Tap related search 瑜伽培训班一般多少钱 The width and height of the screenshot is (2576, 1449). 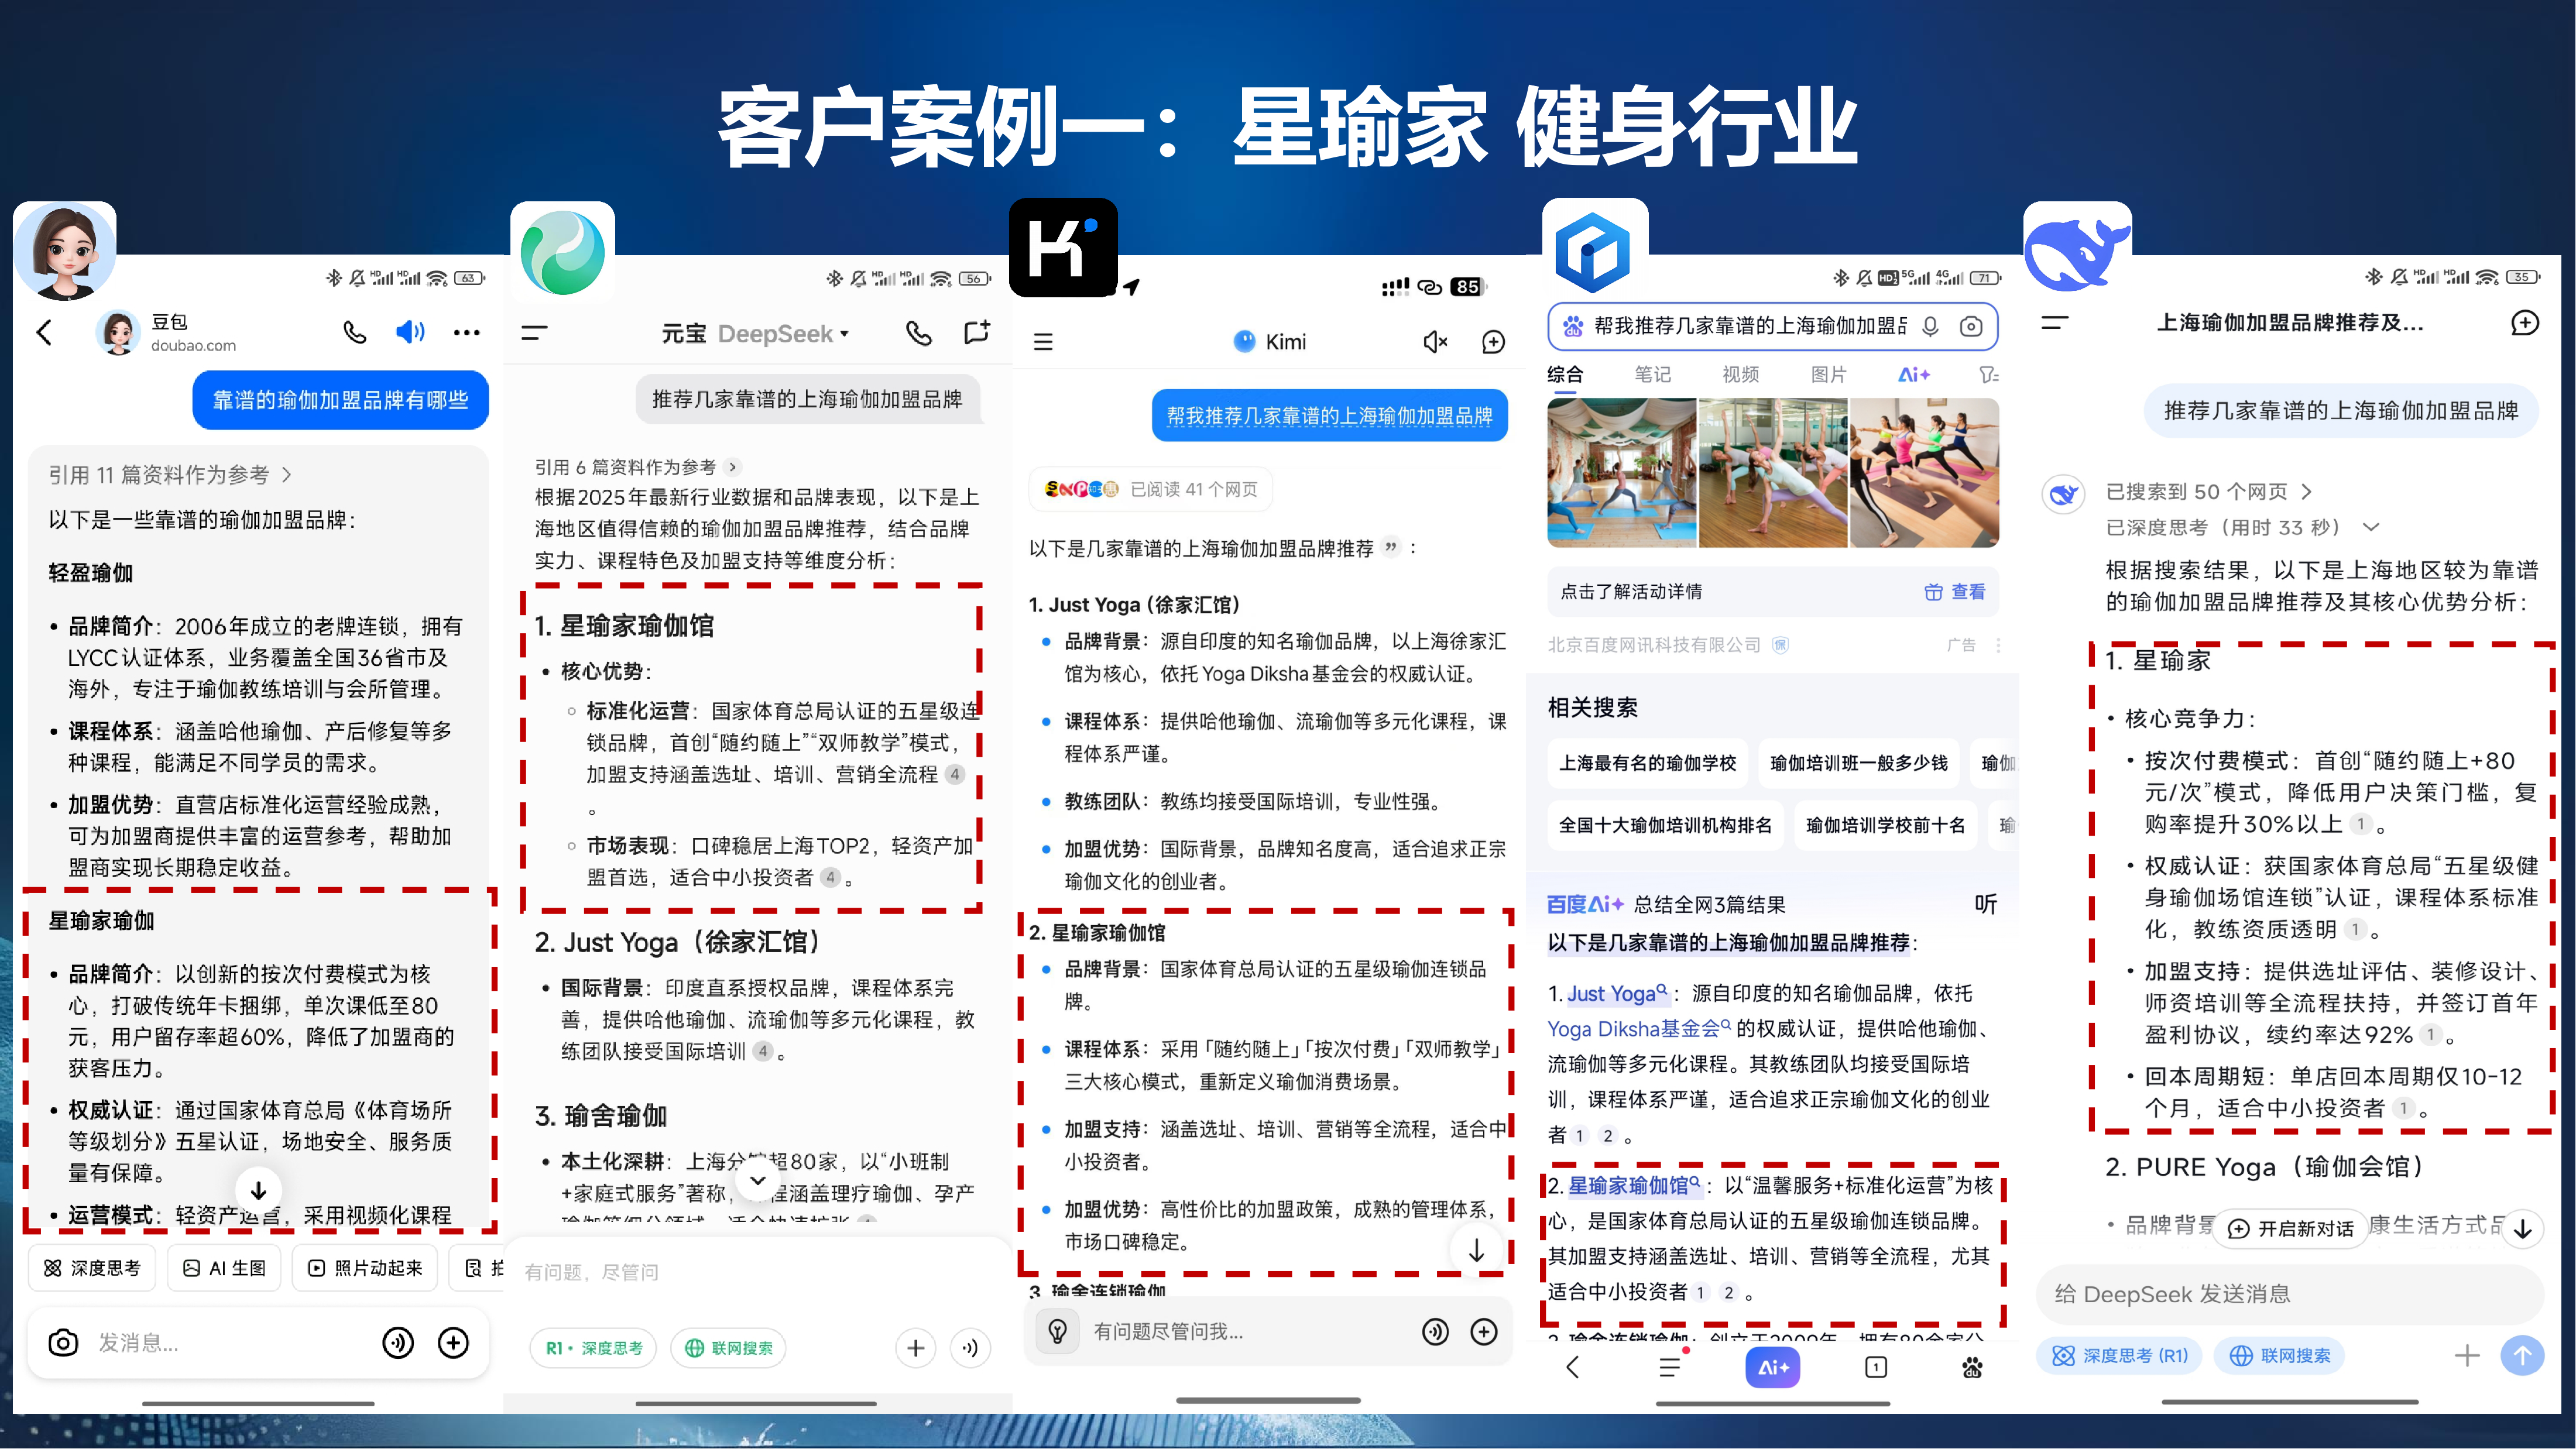(1858, 763)
